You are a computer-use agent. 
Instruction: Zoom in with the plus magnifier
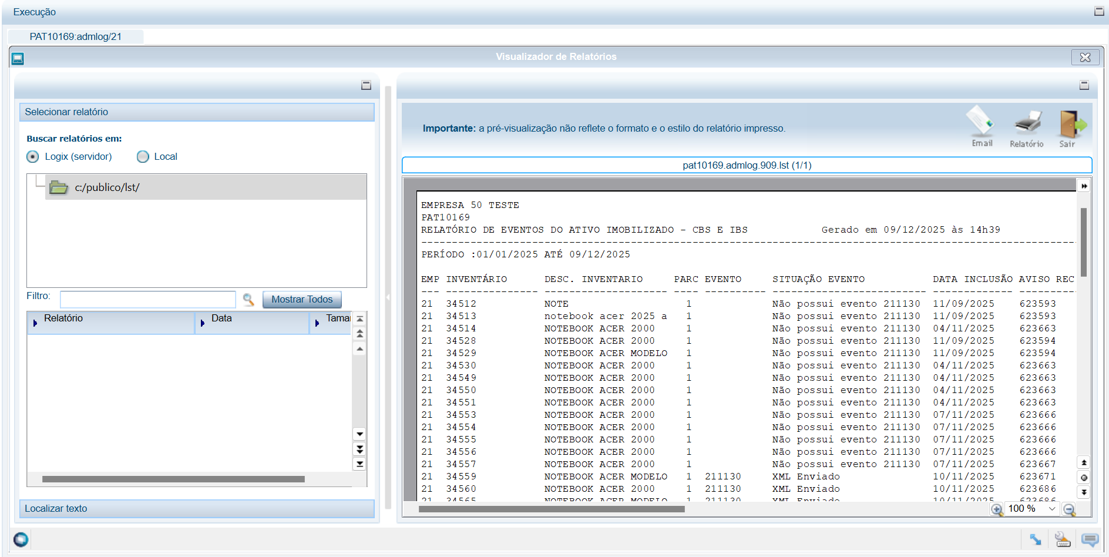[997, 509]
